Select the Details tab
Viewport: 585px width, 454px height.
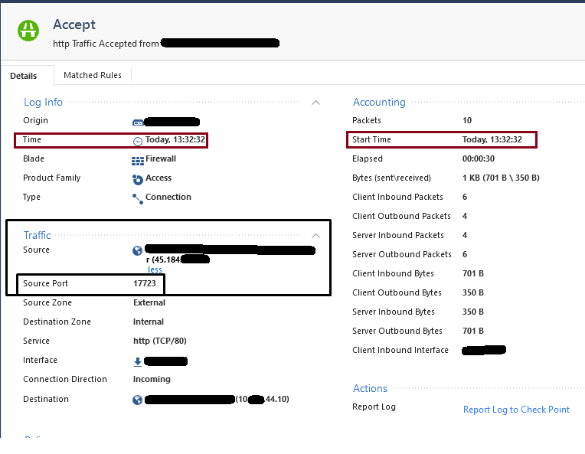[x=24, y=76]
